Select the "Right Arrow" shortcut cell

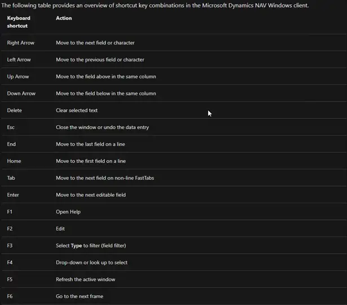click(21, 43)
